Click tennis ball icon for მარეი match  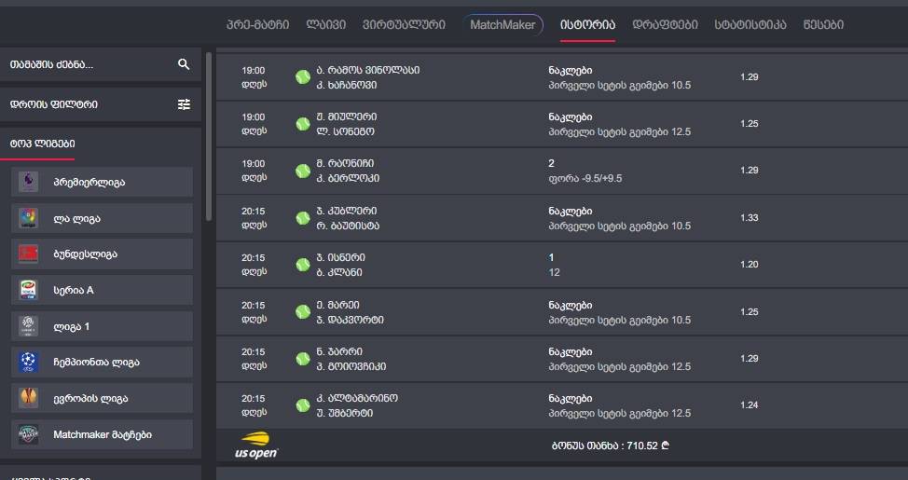[x=303, y=312]
